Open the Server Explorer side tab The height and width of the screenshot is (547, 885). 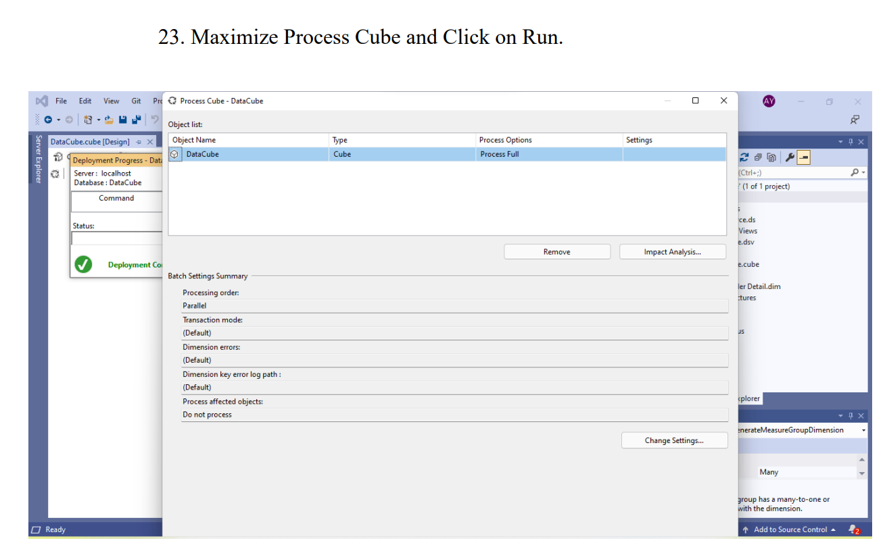pos(39,159)
